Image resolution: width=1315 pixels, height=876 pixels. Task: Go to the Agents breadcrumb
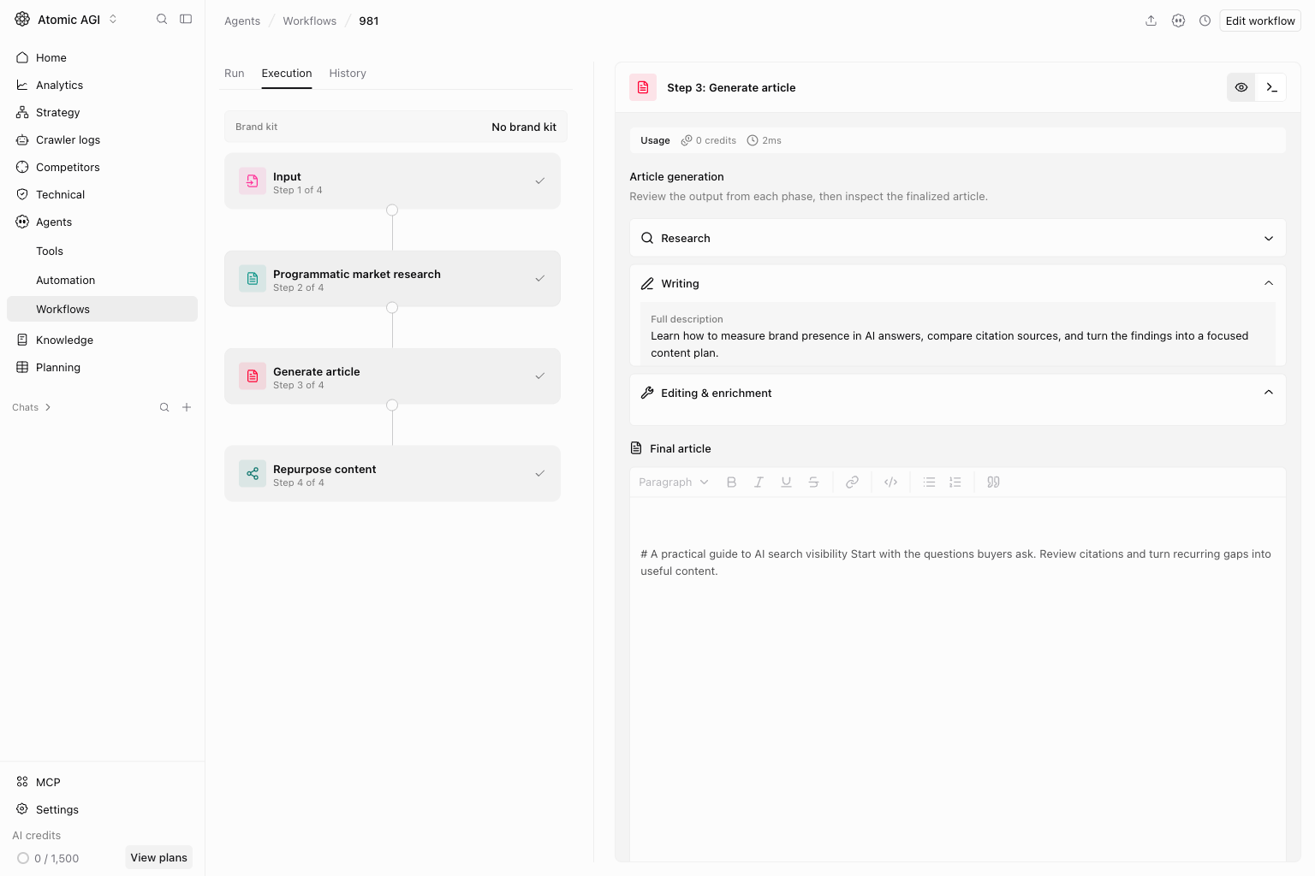tap(242, 21)
